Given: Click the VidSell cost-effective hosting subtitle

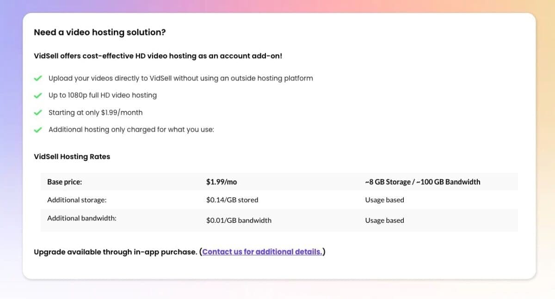Looking at the screenshot, I should point(158,55).
